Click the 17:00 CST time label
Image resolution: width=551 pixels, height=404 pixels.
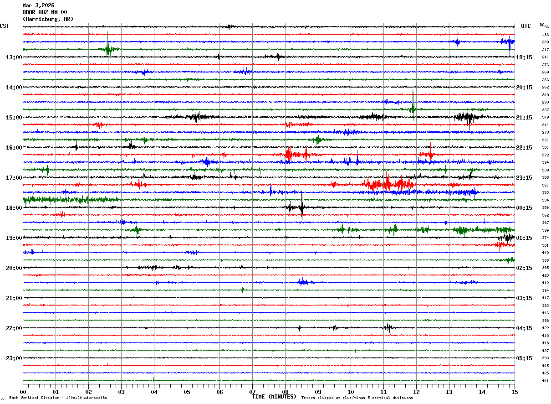click(x=14, y=178)
